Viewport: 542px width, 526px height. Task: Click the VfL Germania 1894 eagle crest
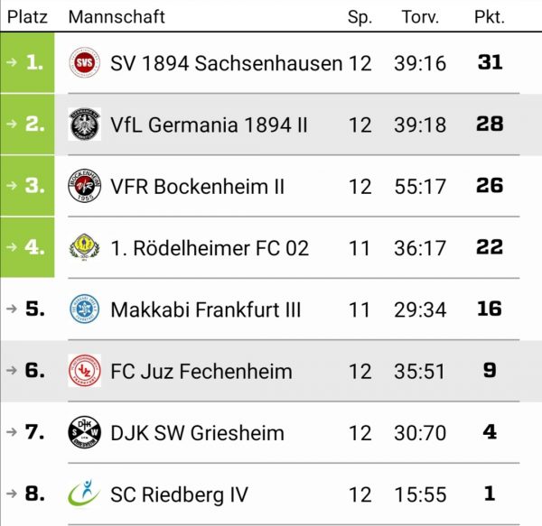pos(84,125)
